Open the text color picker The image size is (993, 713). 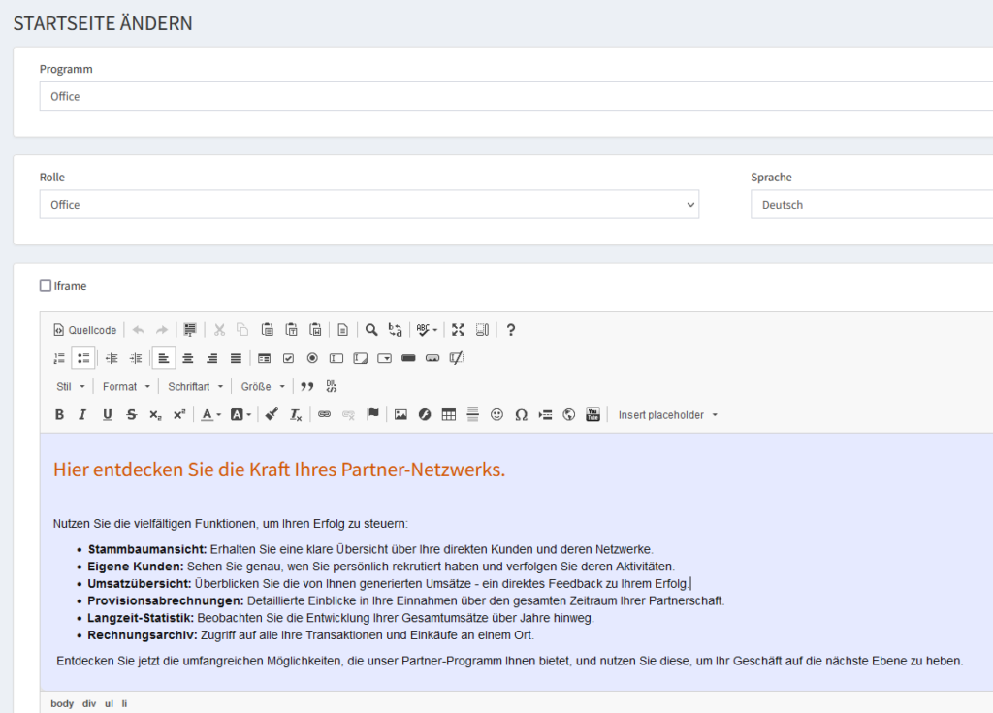point(210,415)
